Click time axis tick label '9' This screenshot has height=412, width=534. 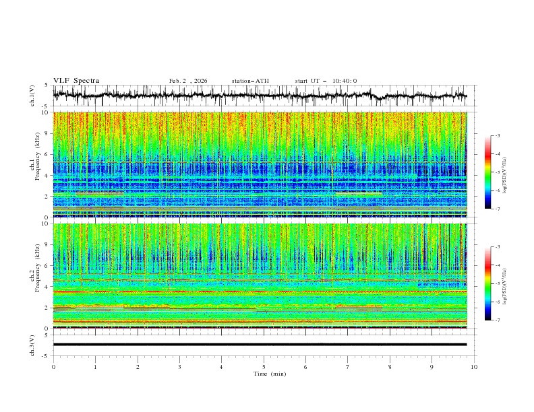pyautogui.click(x=432, y=367)
